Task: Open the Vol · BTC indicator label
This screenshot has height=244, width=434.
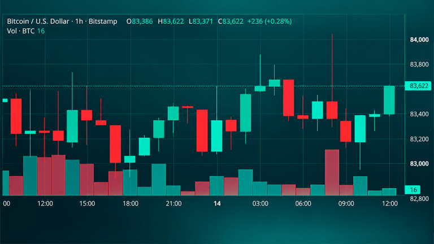Action: (20, 31)
